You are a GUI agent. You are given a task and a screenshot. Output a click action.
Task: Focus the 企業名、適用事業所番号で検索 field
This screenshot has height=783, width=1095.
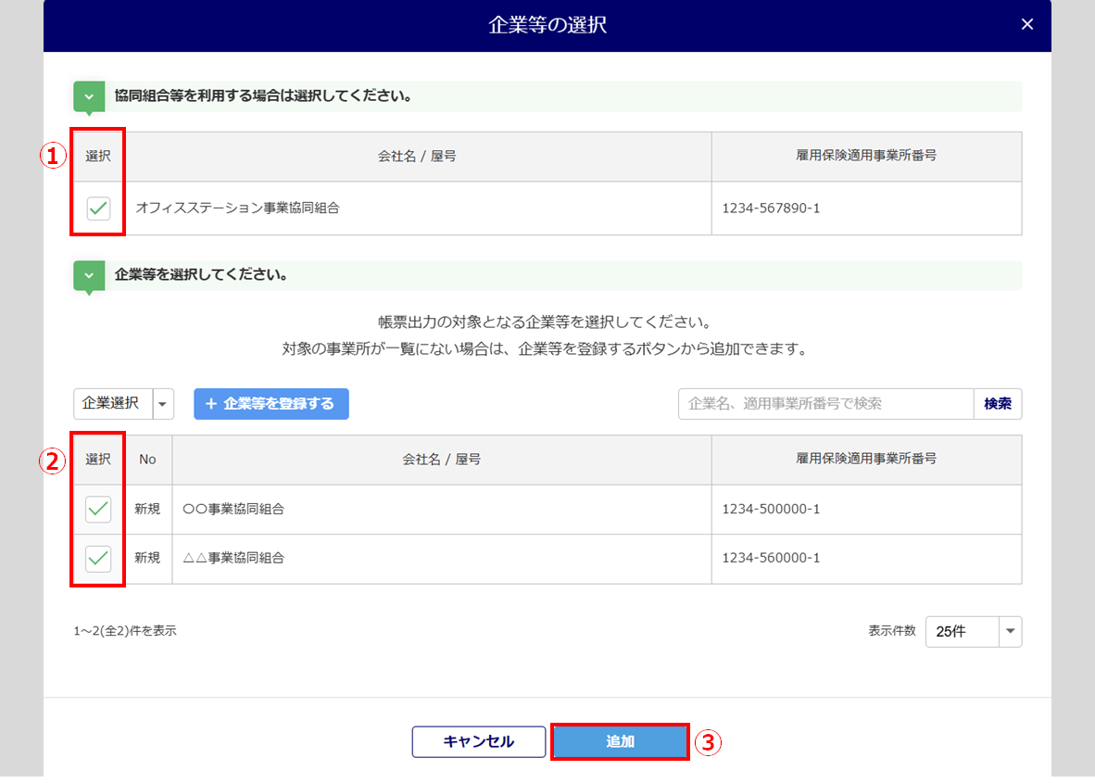824,404
